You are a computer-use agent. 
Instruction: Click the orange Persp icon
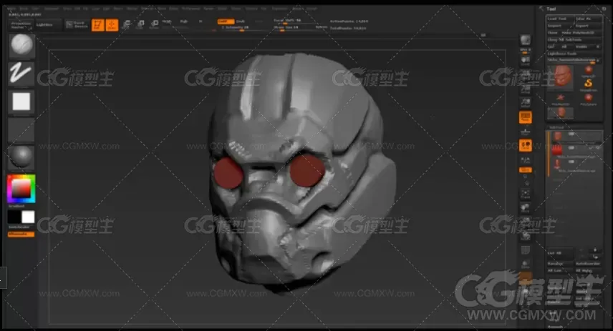525,117
